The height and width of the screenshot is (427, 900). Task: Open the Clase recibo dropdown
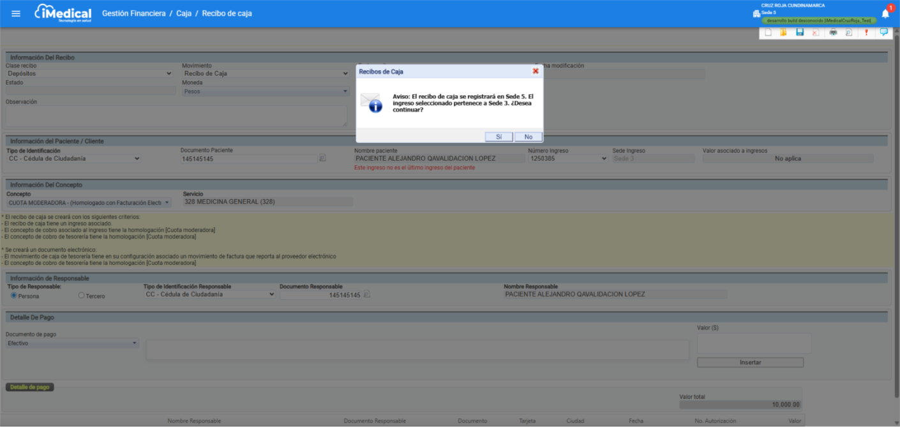pyautogui.click(x=89, y=73)
